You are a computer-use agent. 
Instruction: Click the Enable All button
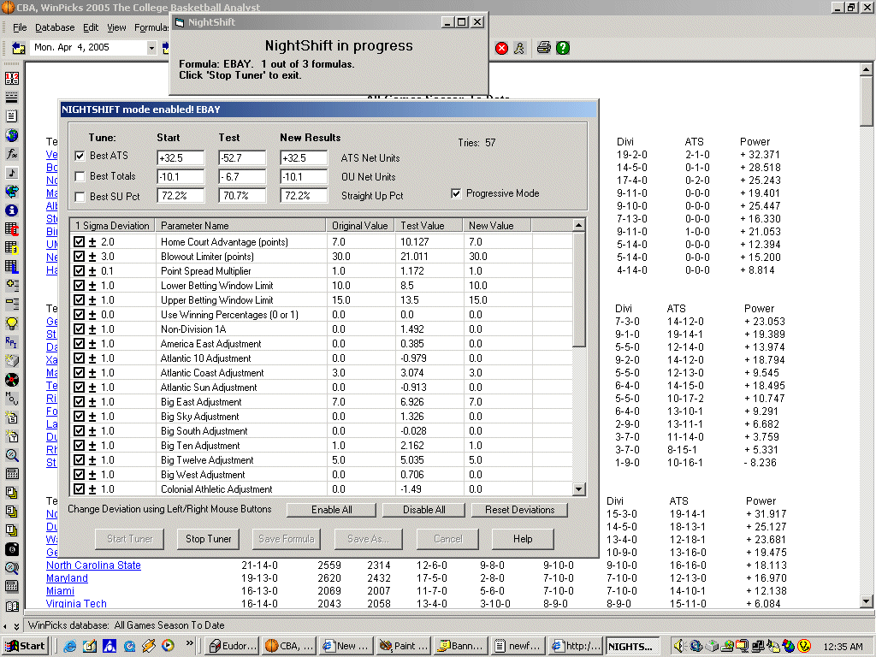click(x=332, y=510)
